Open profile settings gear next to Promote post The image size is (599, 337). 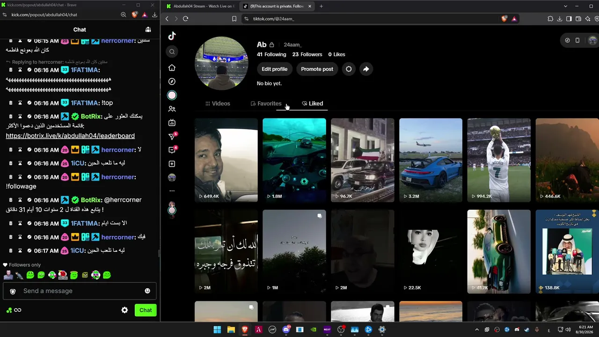[x=349, y=69]
